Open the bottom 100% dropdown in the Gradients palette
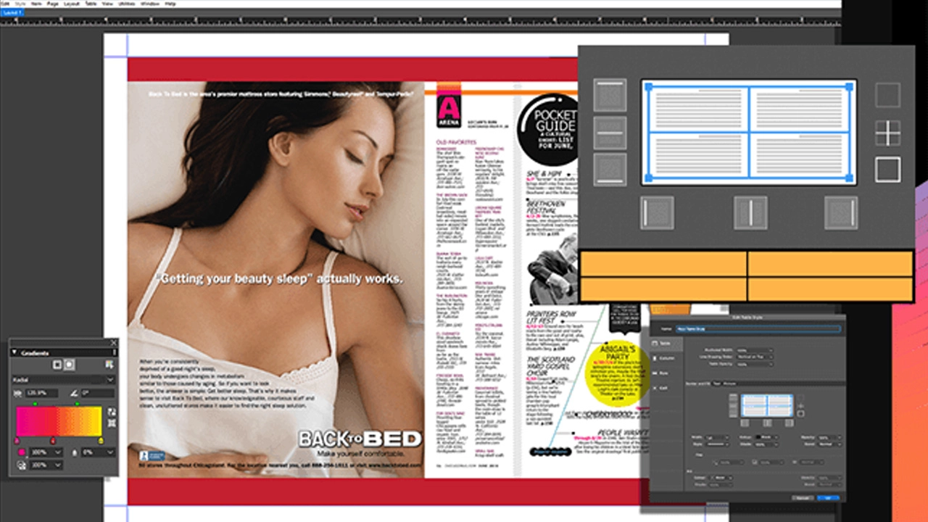Screen dimensions: 928x522 46,465
